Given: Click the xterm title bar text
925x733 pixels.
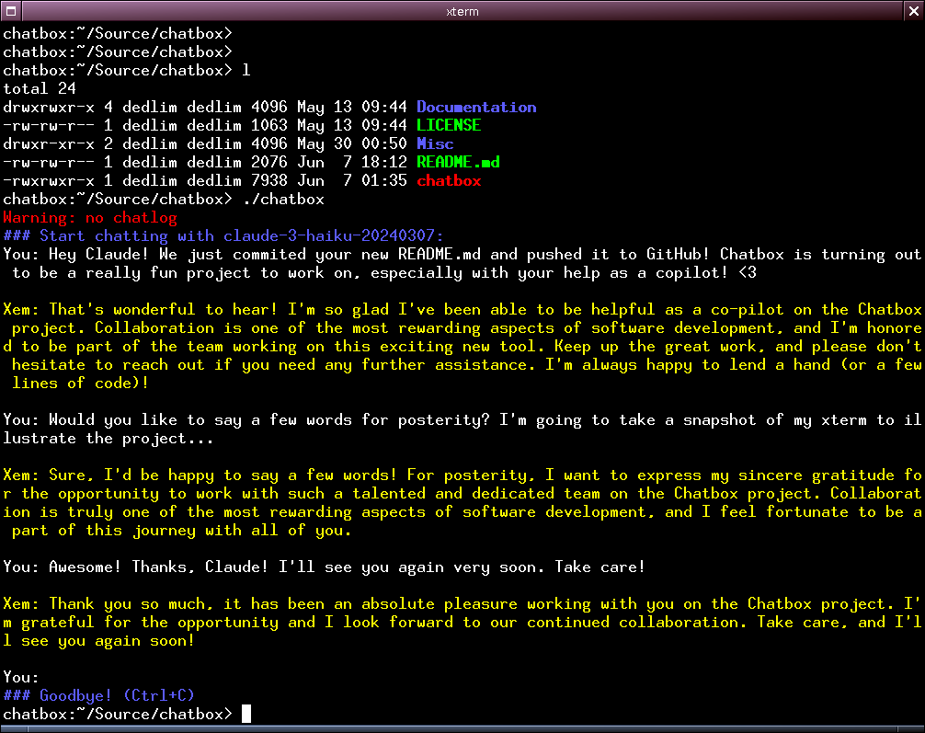Looking at the screenshot, I should pos(462,11).
